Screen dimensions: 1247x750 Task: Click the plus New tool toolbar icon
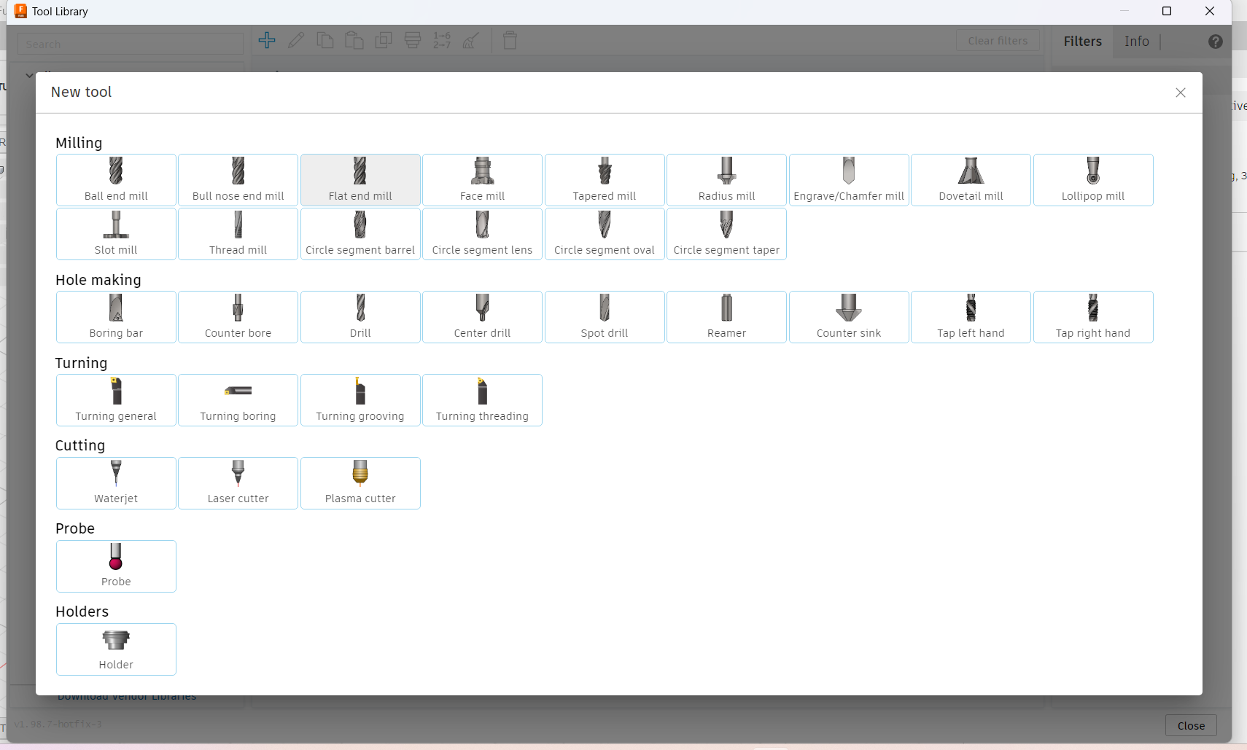click(x=267, y=40)
